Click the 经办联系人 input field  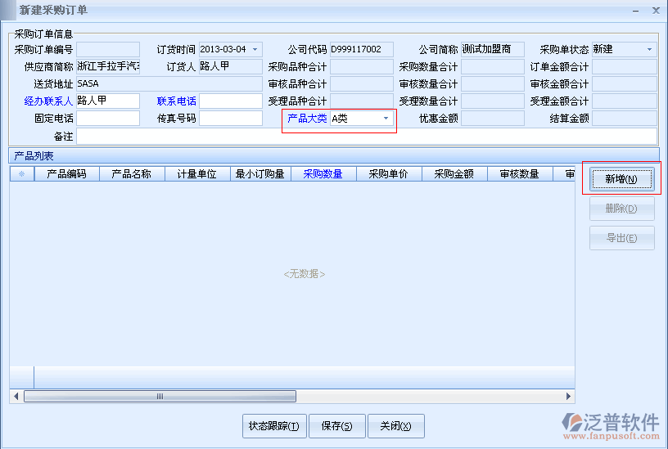pos(107,101)
